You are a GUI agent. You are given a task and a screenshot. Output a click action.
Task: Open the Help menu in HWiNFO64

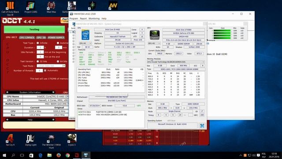(x=104, y=19)
